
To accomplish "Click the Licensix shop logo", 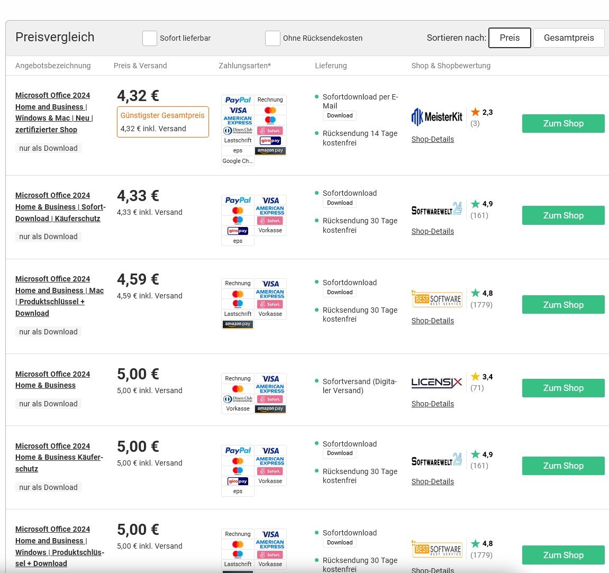I will [437, 382].
